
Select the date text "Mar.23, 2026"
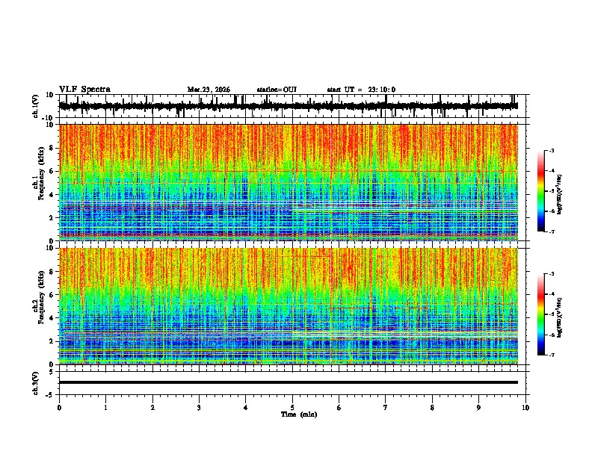[x=209, y=90]
